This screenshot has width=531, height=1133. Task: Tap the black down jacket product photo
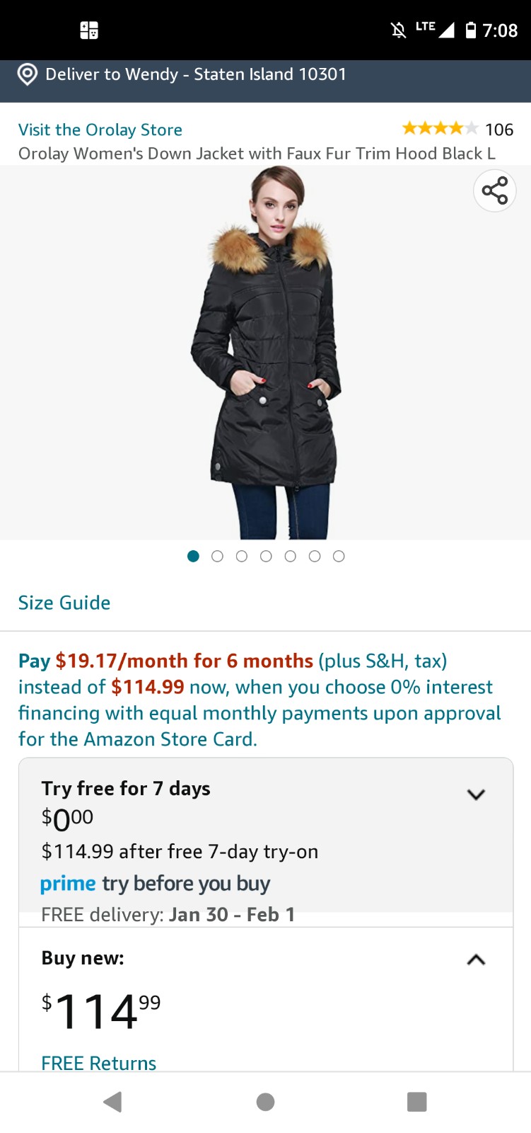tap(266, 353)
